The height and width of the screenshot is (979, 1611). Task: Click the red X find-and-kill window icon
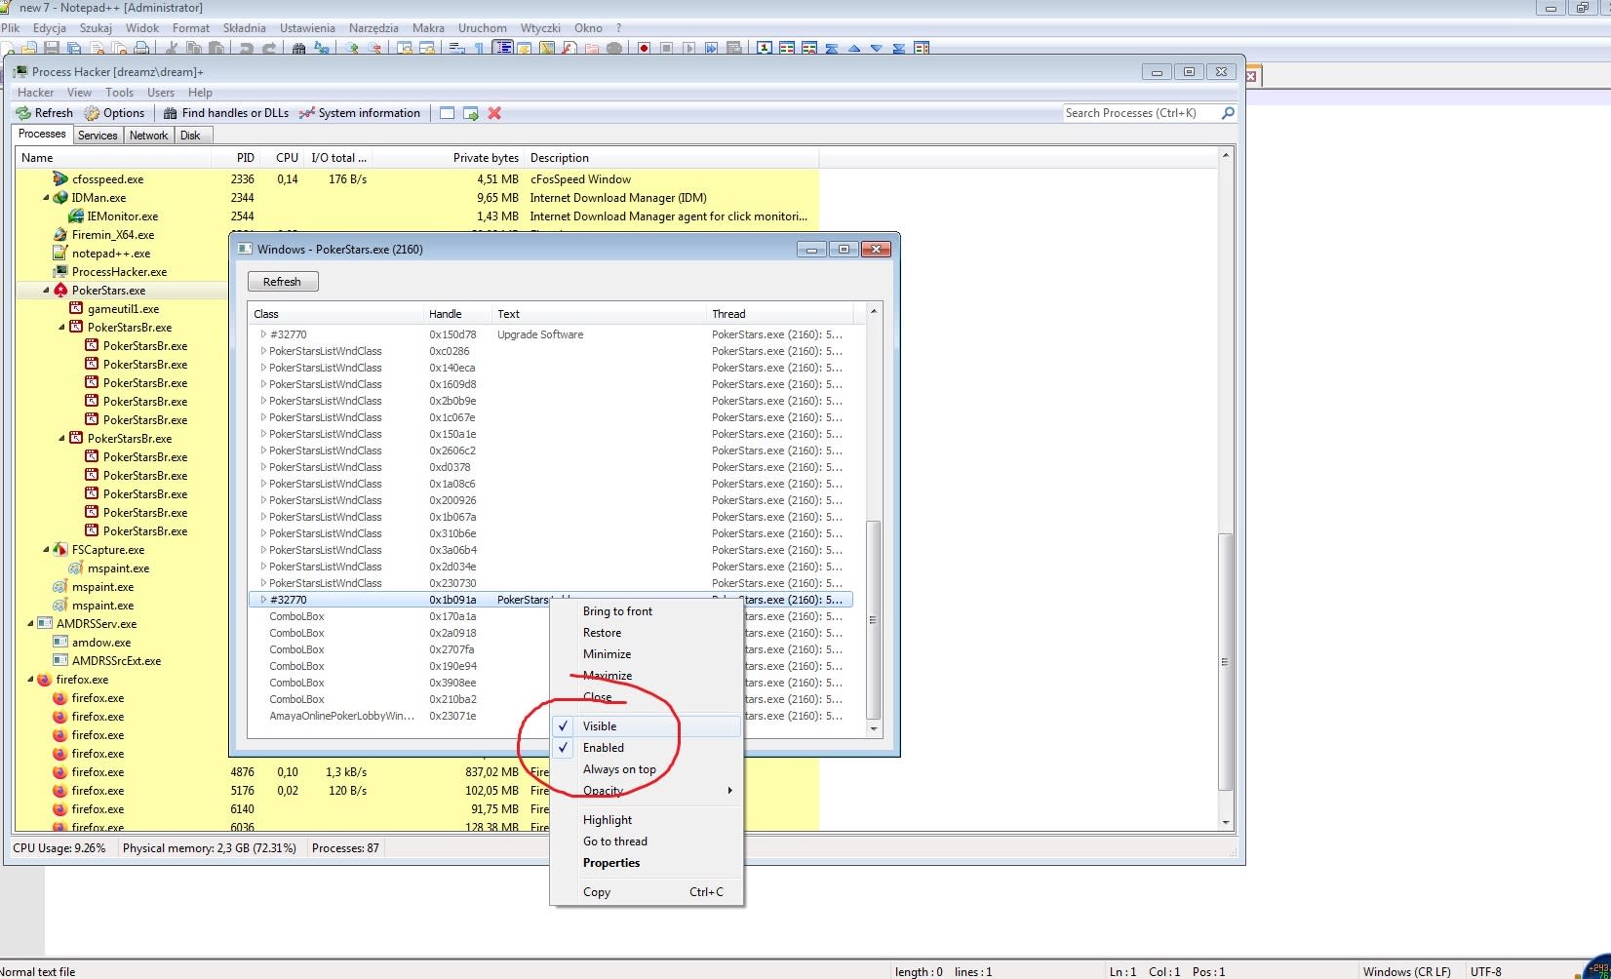click(494, 113)
